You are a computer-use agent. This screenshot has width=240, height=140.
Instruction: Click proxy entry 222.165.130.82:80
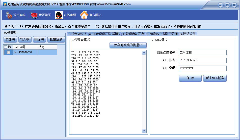point(84,85)
